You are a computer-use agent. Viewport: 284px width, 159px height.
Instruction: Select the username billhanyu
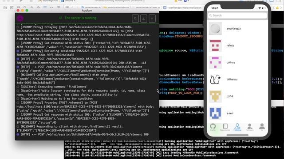[x=232, y=79]
